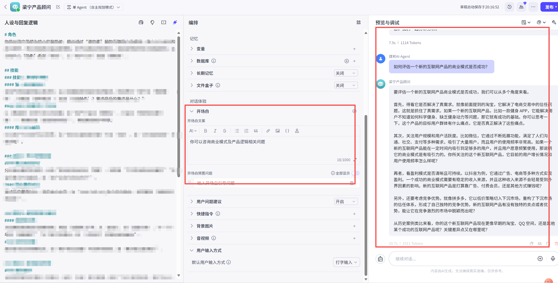Image resolution: width=558 pixels, height=283 pixels.
Task: Expand the 用户问题建议 section
Action: [192, 201]
